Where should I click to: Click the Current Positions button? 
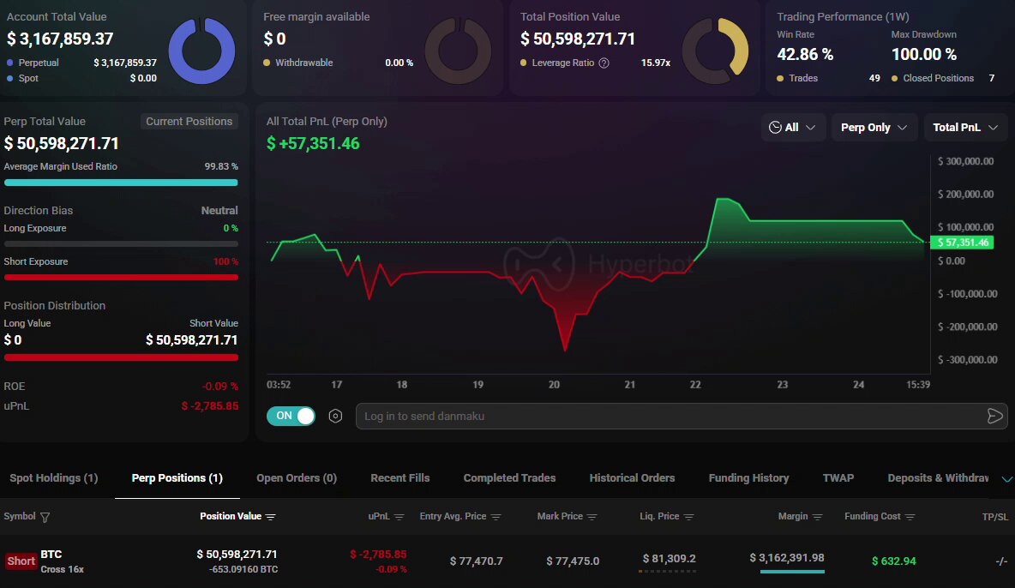pyautogui.click(x=189, y=122)
